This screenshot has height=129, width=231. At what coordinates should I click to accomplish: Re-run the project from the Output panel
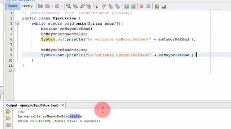pyautogui.click(x=8, y=111)
